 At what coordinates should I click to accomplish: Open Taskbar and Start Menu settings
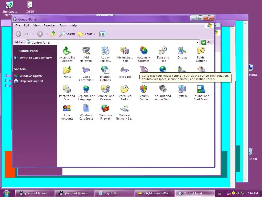pyautogui.click(x=201, y=93)
